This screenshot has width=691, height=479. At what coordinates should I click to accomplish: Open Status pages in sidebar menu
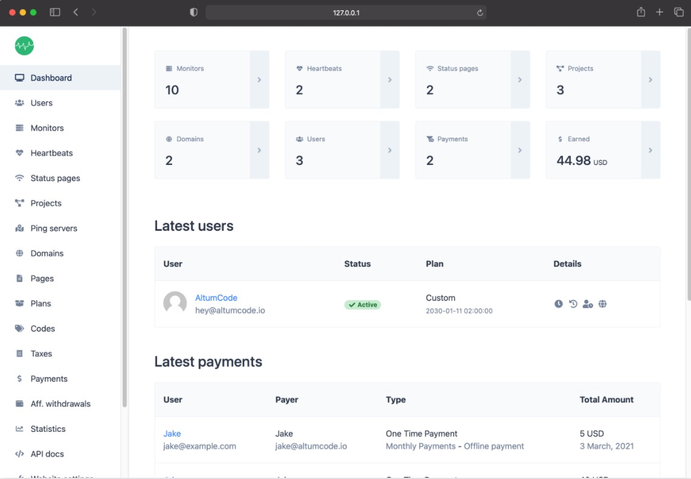(60, 178)
